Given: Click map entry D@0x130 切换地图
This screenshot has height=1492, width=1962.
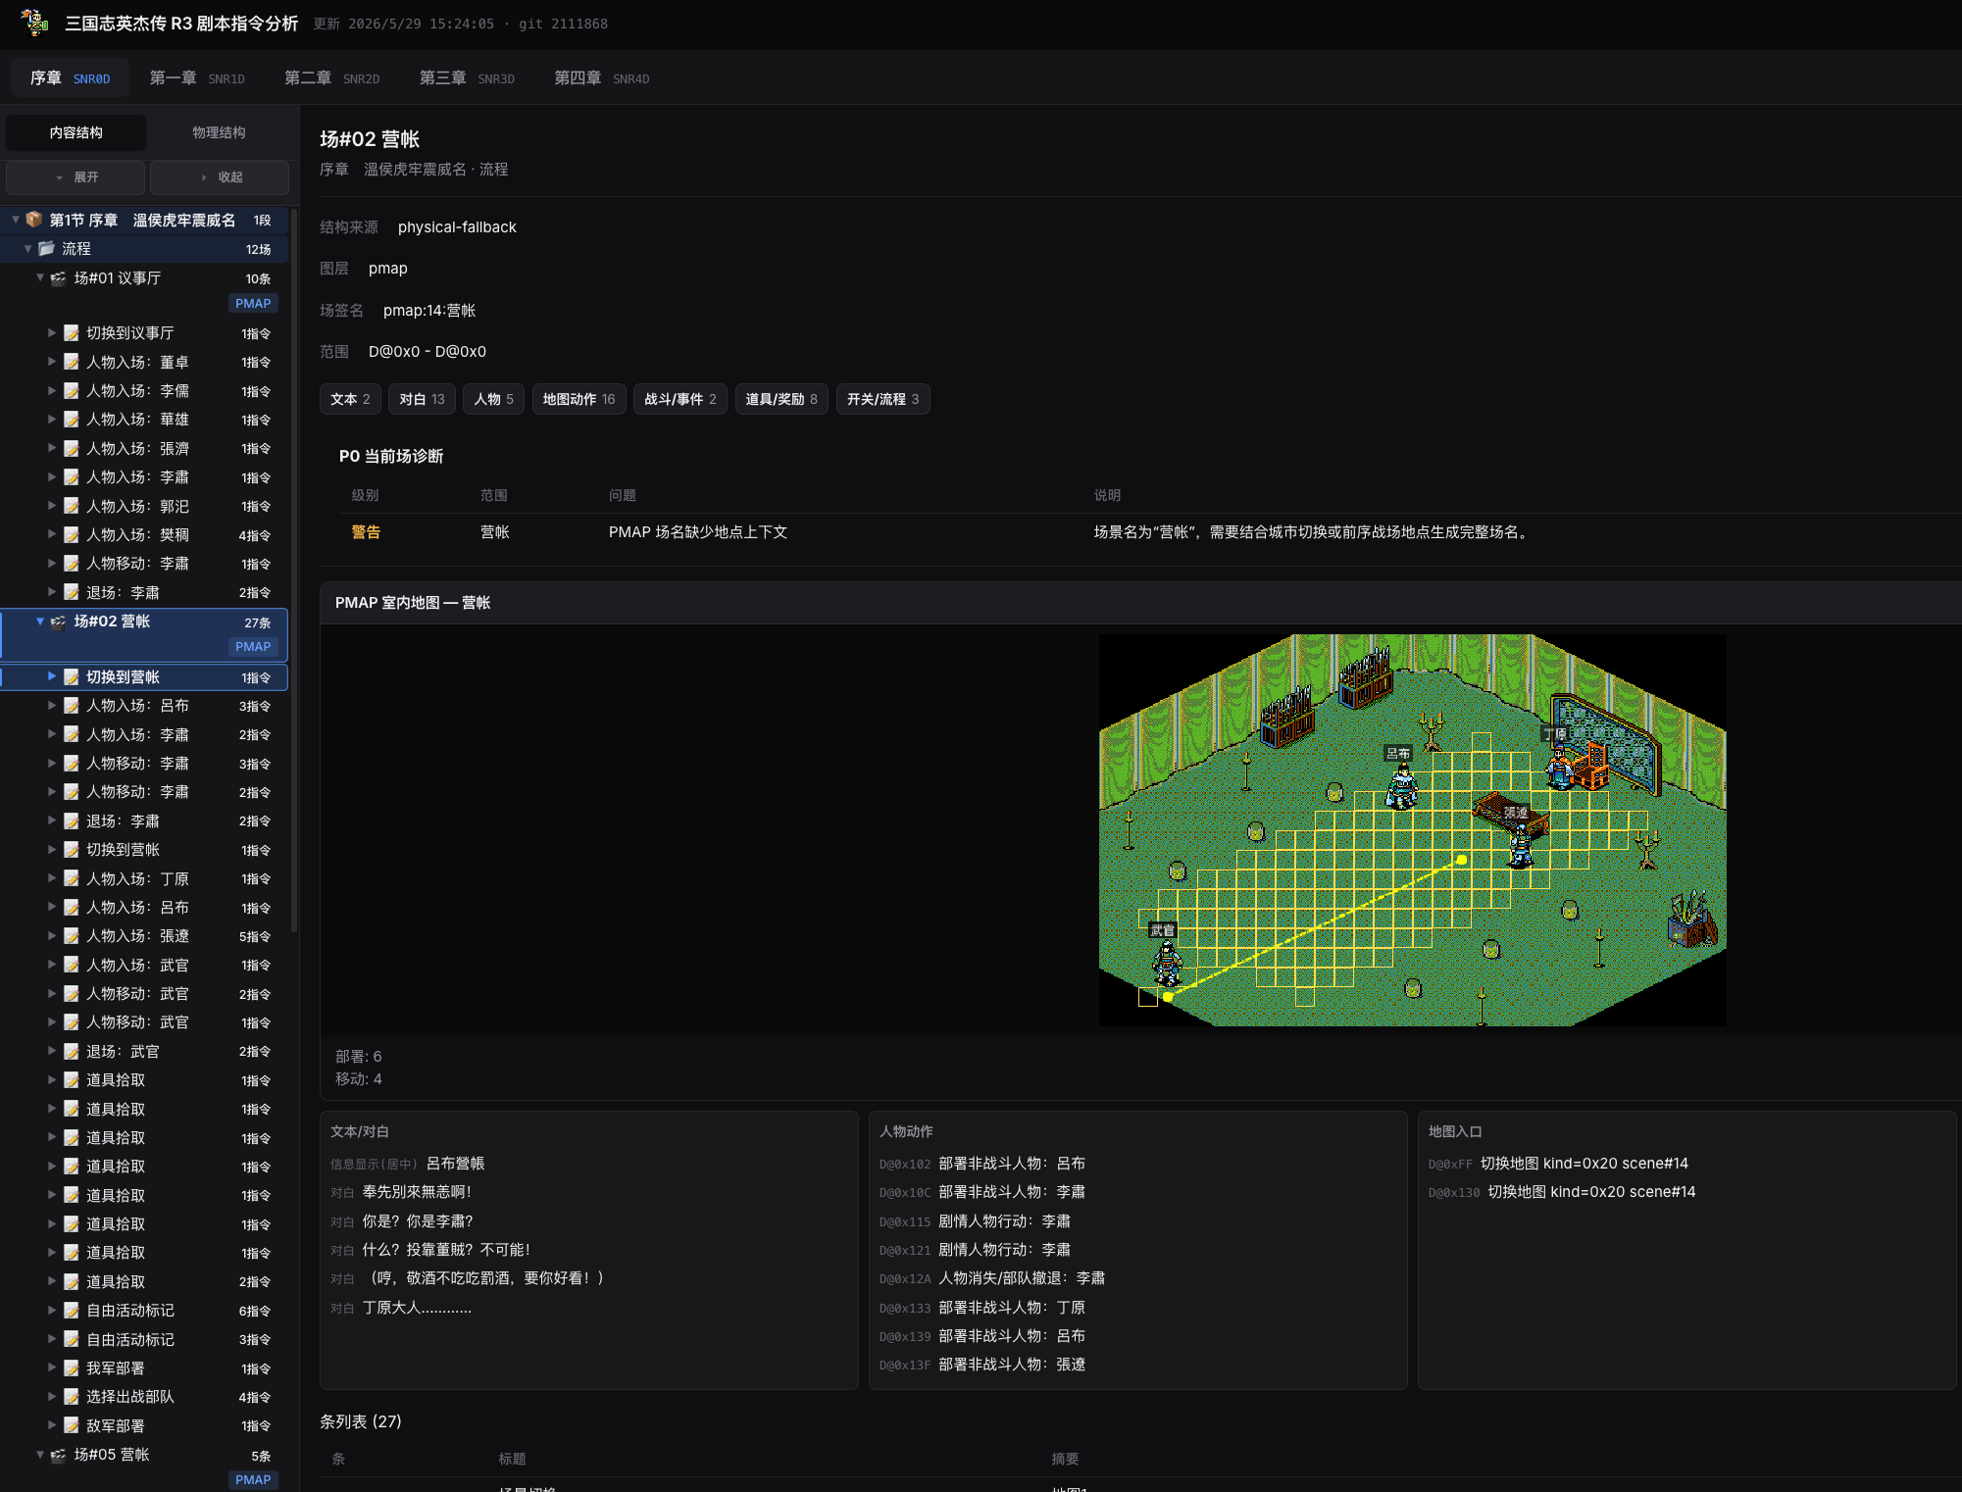Looking at the screenshot, I should pos(1562,1192).
